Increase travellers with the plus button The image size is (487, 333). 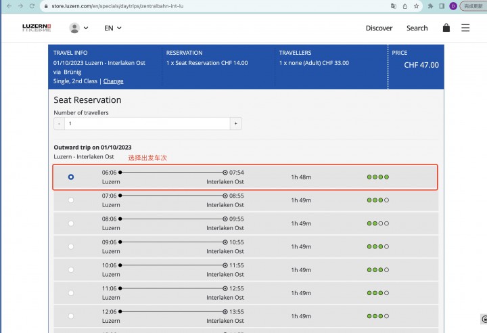pos(236,123)
